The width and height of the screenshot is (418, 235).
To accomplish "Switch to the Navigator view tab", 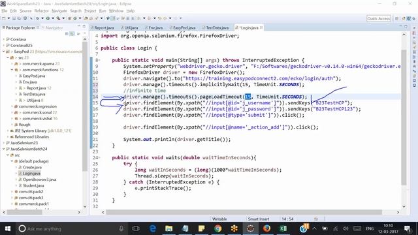I will coord(52,27).
